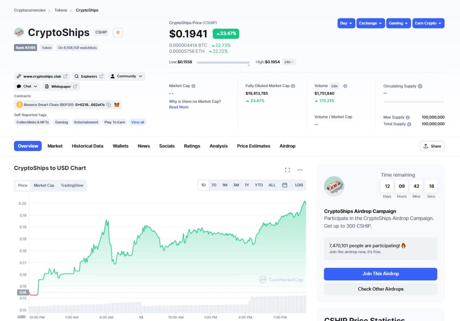Expand the Chat dropdown
The width and height of the screenshot is (460, 321).
27,86
